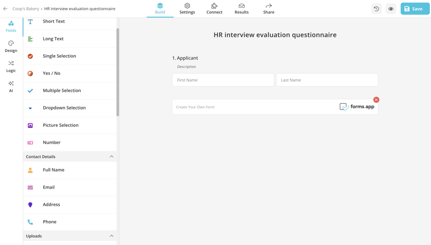The height and width of the screenshot is (245, 431).
Task: Open the Design sidebar panel
Action: 11,46
